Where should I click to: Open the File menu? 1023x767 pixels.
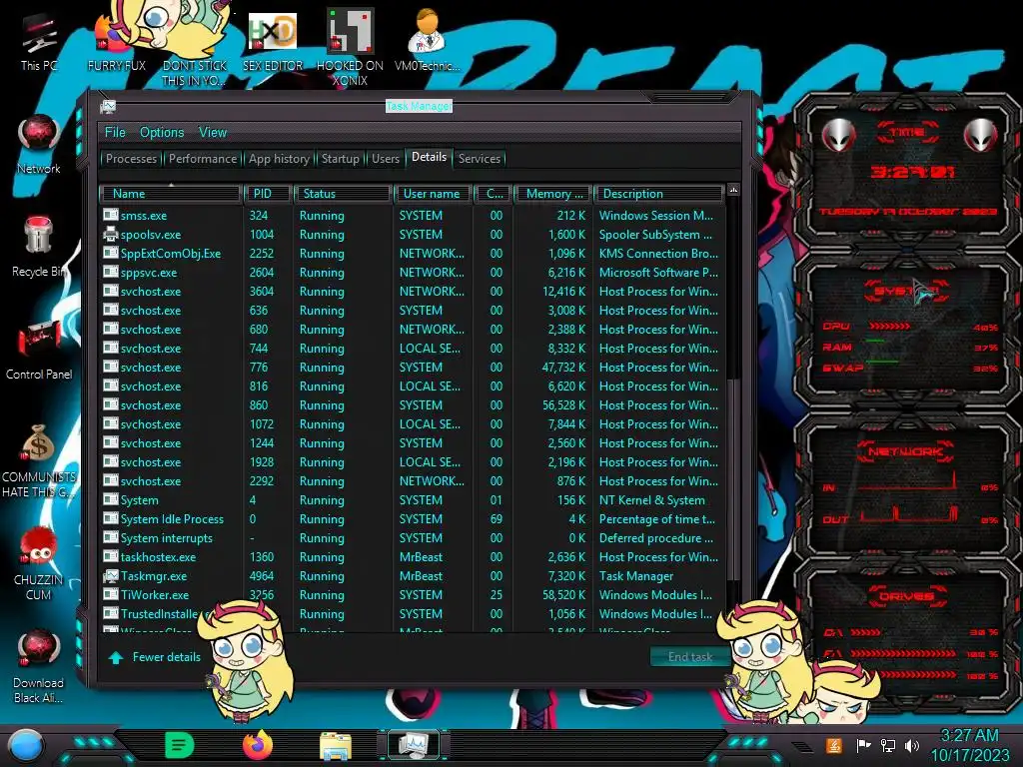coord(115,133)
